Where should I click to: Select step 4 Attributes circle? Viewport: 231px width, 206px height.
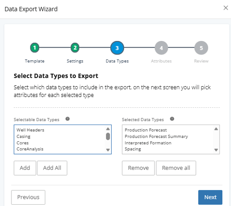click(x=161, y=48)
